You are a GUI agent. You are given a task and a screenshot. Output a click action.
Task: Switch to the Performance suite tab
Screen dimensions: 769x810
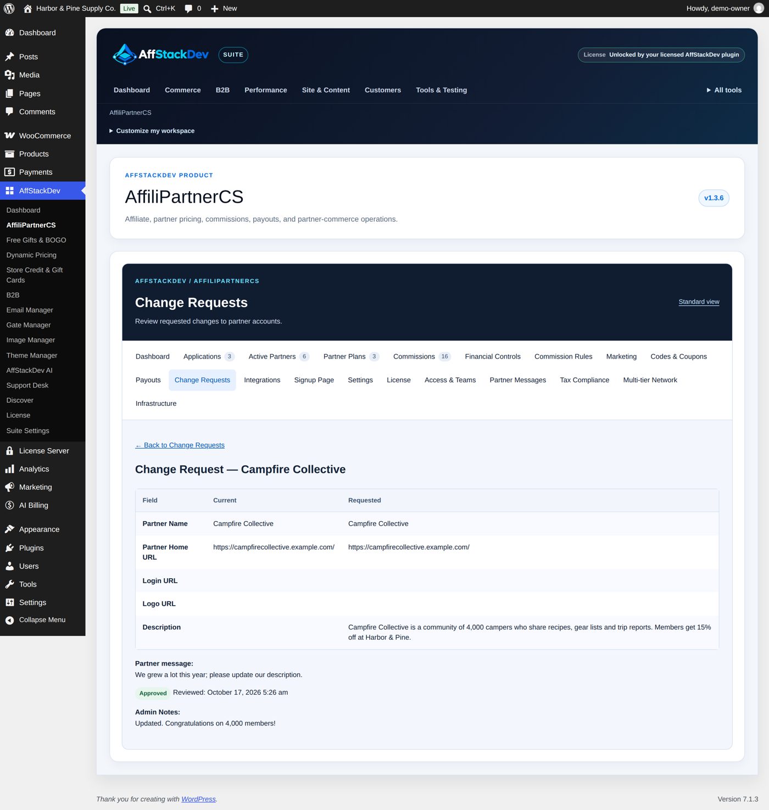pos(266,90)
